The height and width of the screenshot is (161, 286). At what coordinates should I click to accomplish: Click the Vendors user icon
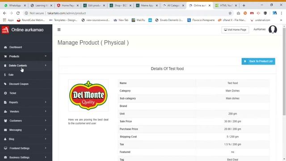pos(5,111)
